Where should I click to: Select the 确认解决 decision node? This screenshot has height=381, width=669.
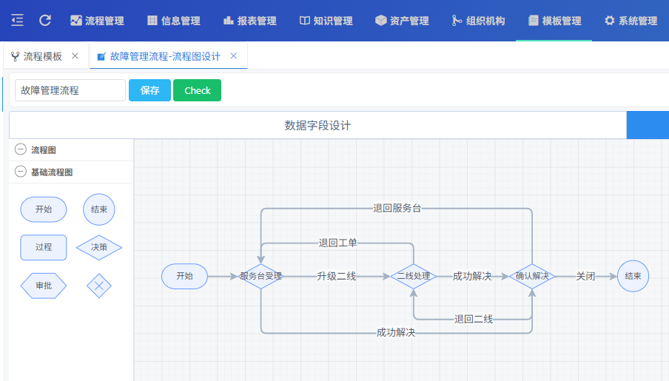coord(532,276)
